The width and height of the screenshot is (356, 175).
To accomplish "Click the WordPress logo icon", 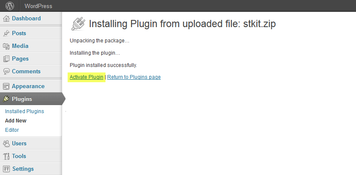I will (9, 6).
